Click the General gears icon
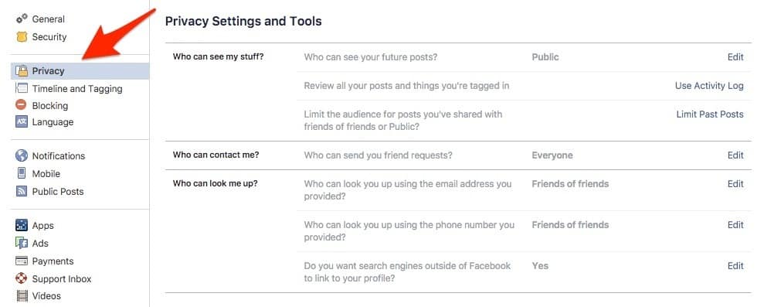The height and width of the screenshot is (307, 764). pyautogui.click(x=22, y=19)
